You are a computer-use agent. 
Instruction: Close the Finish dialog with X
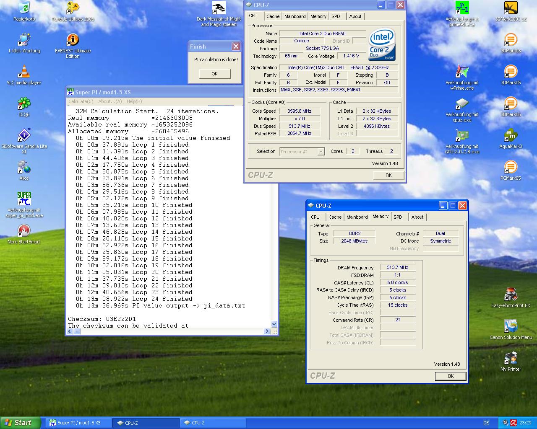click(236, 47)
